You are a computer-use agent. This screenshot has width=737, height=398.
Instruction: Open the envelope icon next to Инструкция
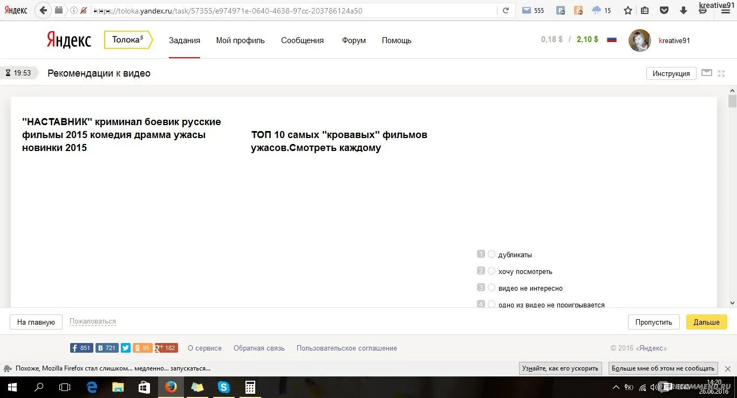707,73
